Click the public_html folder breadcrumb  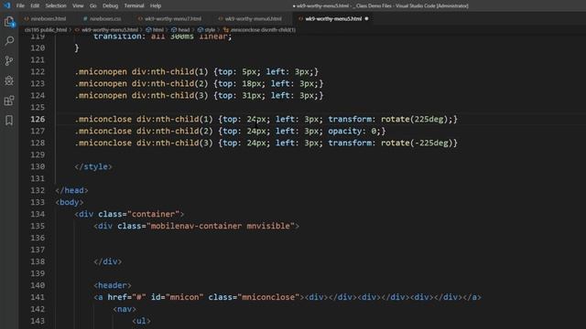(46, 30)
